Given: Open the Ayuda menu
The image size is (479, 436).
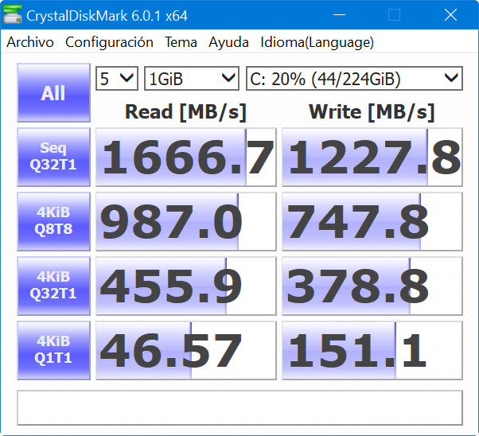Looking at the screenshot, I should point(228,42).
